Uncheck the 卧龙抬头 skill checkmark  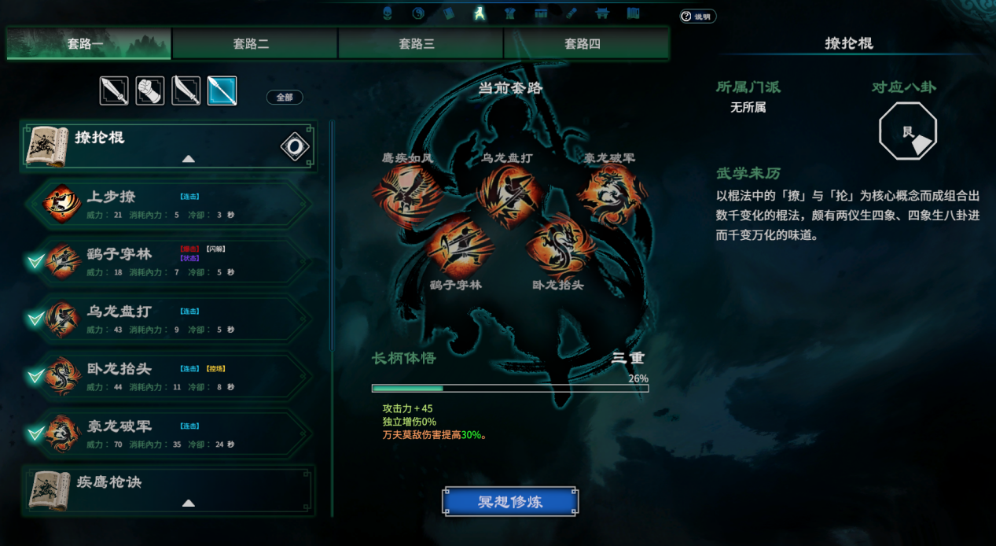point(35,377)
